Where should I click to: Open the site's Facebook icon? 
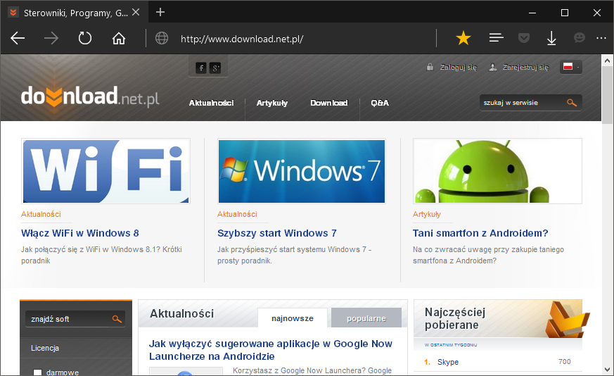click(201, 68)
